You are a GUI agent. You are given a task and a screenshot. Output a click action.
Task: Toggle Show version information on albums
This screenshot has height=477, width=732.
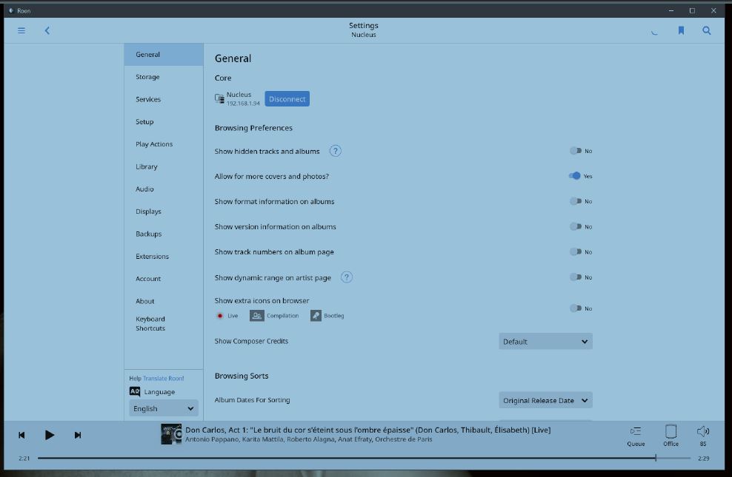(576, 226)
